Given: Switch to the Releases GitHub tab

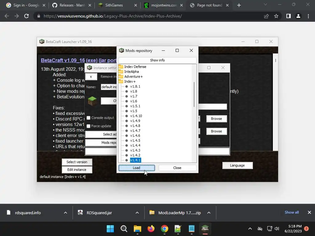Looking at the screenshot, I should point(72,5).
